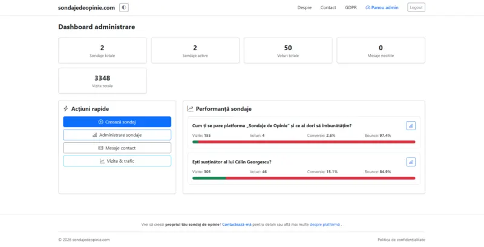Click the Vizite: 155 value
The image size is (484, 247).
pyautogui.click(x=201, y=135)
